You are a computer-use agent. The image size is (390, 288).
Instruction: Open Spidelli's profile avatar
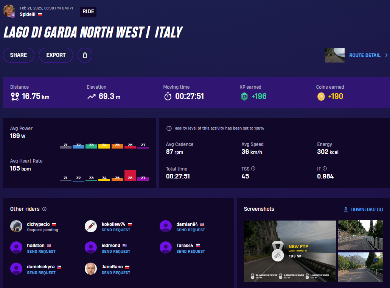tap(9, 11)
